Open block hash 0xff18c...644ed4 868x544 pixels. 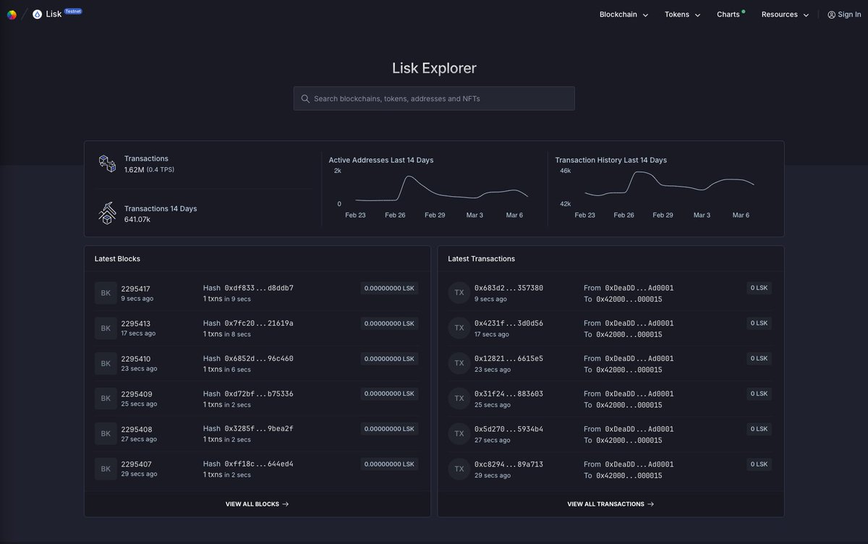(259, 464)
